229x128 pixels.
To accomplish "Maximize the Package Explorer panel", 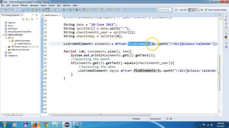I will tap(36, 15).
